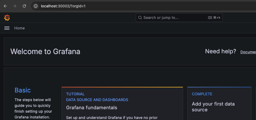Open the hamburger navigation menu

coord(7,28)
